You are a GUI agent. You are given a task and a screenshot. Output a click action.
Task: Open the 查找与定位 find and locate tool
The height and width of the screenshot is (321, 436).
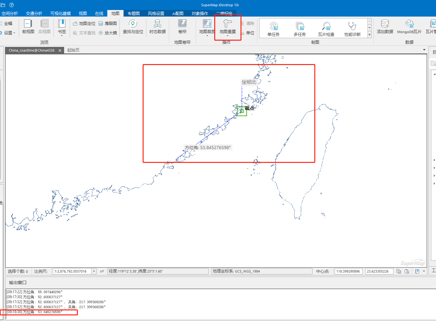133,27
